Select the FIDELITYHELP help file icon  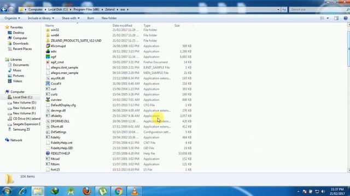pyautogui.click(x=48, y=154)
